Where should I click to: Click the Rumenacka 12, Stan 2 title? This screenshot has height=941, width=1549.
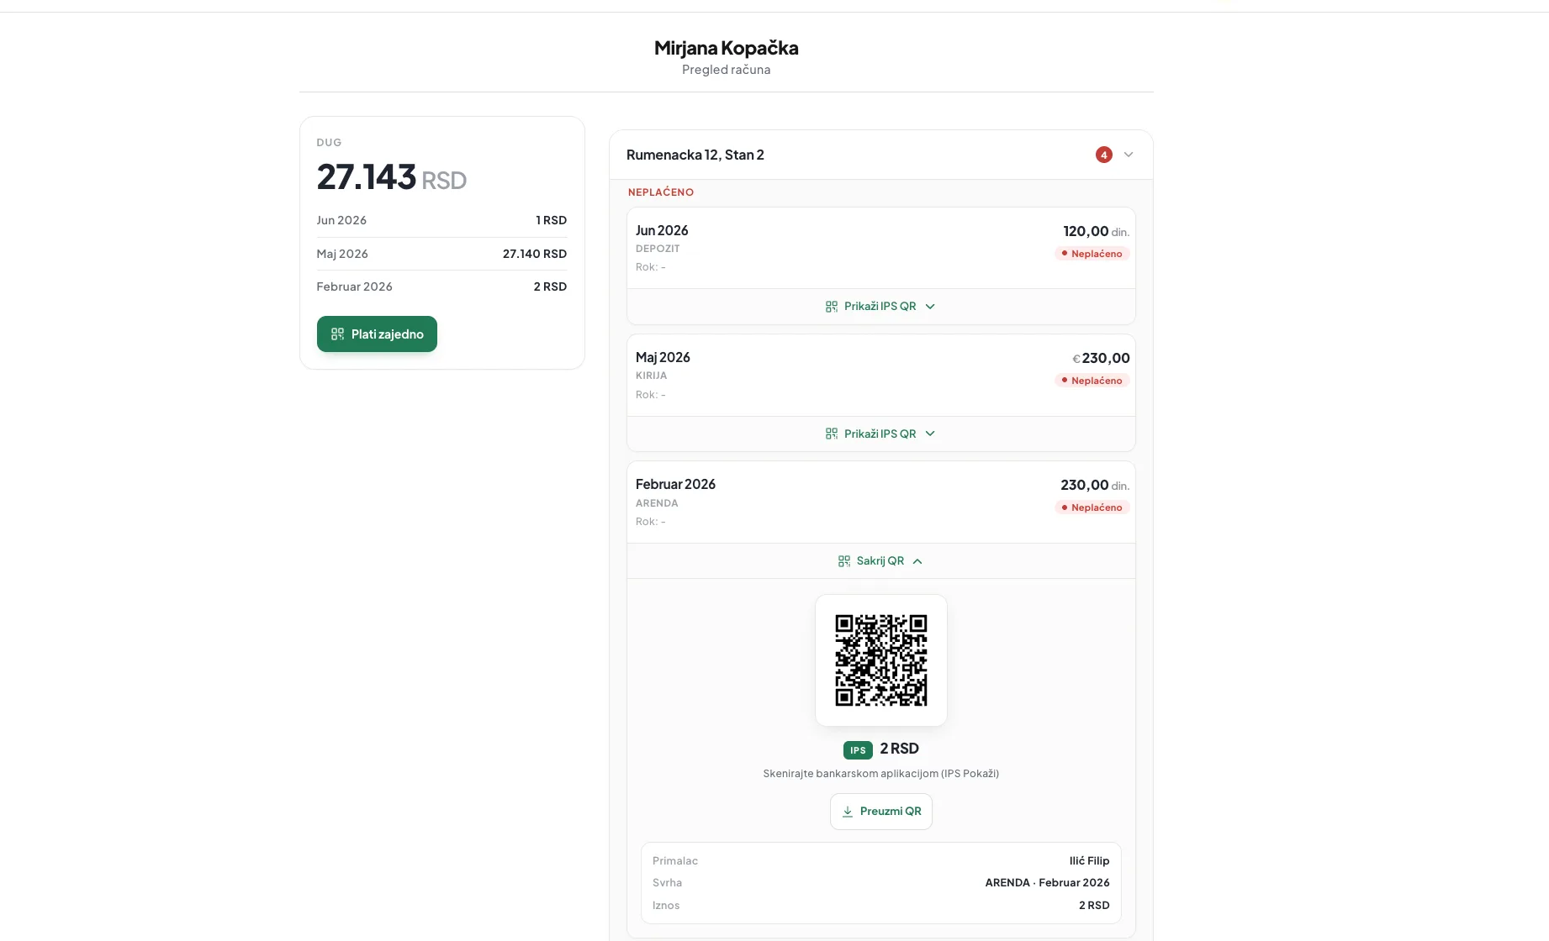[x=695, y=155]
